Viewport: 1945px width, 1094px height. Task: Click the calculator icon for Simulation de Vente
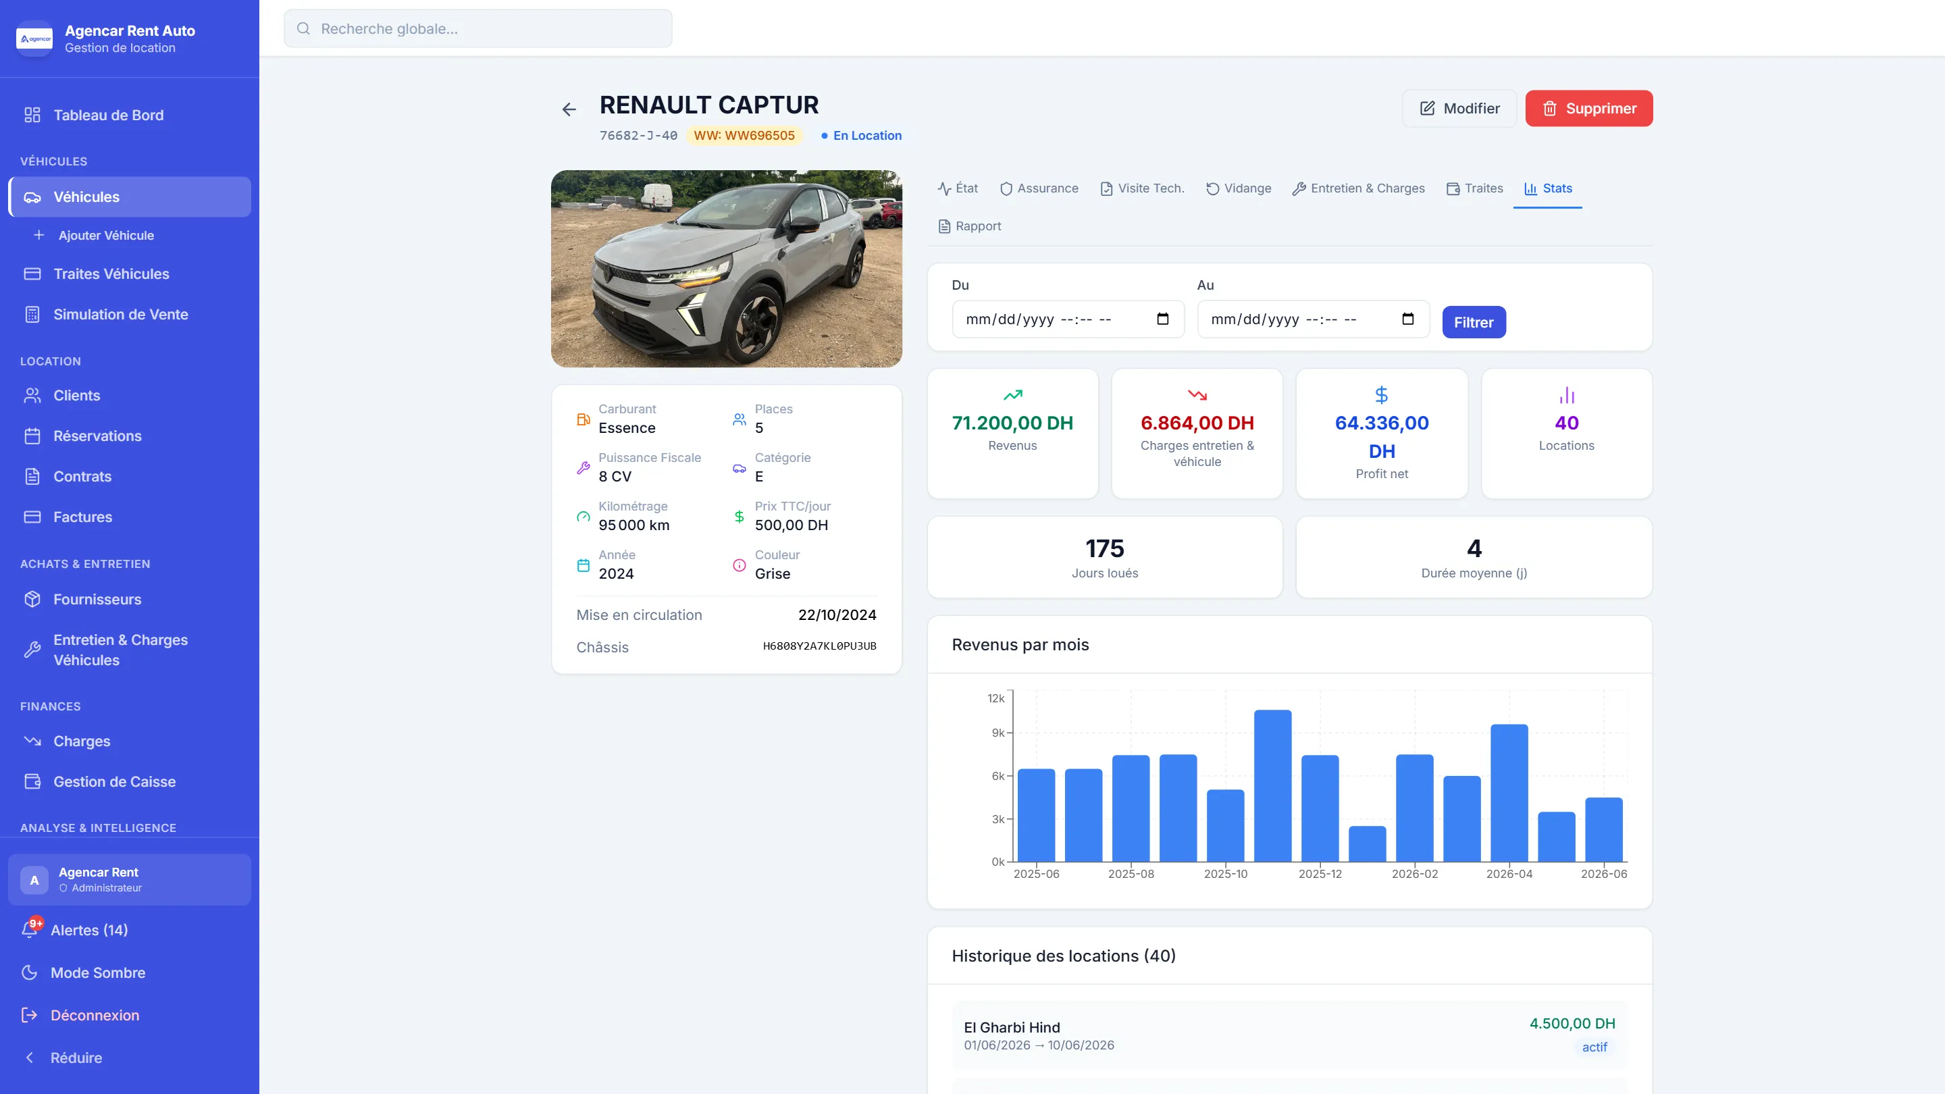point(32,314)
